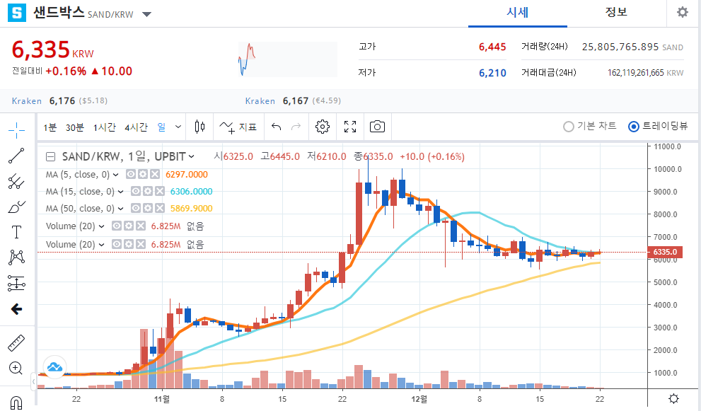
Task: Click the mini price sparkline chart
Action: coord(288,59)
